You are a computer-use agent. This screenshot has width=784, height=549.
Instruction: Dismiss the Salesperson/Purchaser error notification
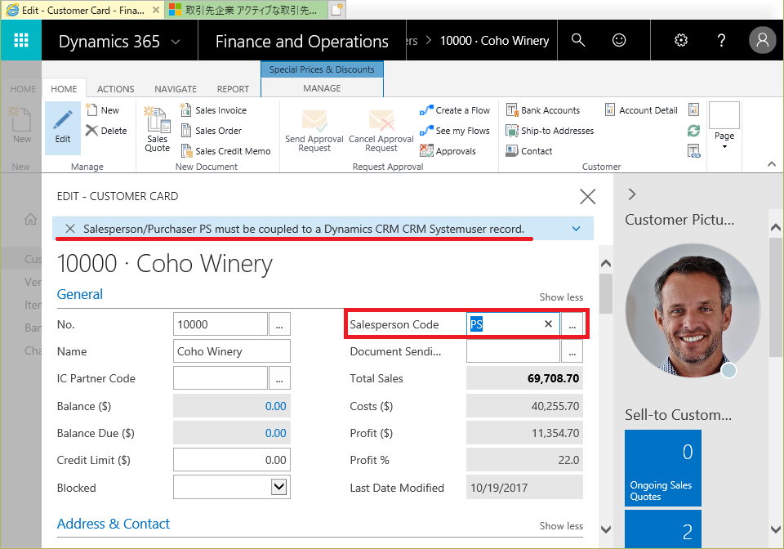click(x=70, y=229)
